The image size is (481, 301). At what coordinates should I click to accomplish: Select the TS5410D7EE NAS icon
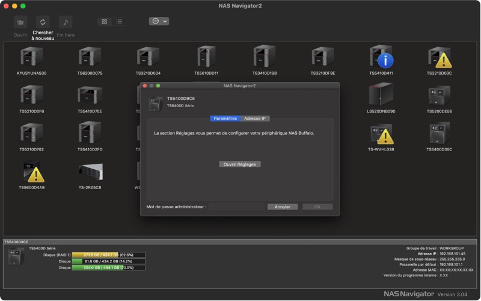tap(90, 95)
